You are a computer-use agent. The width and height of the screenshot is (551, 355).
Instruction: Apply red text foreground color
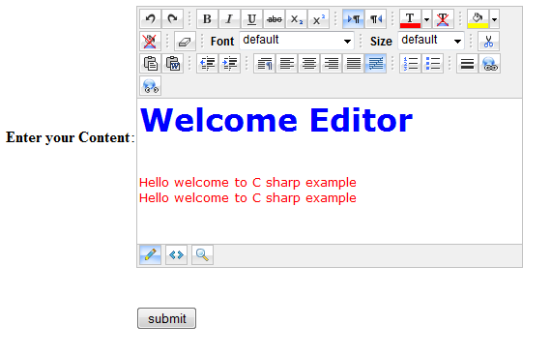click(x=410, y=19)
